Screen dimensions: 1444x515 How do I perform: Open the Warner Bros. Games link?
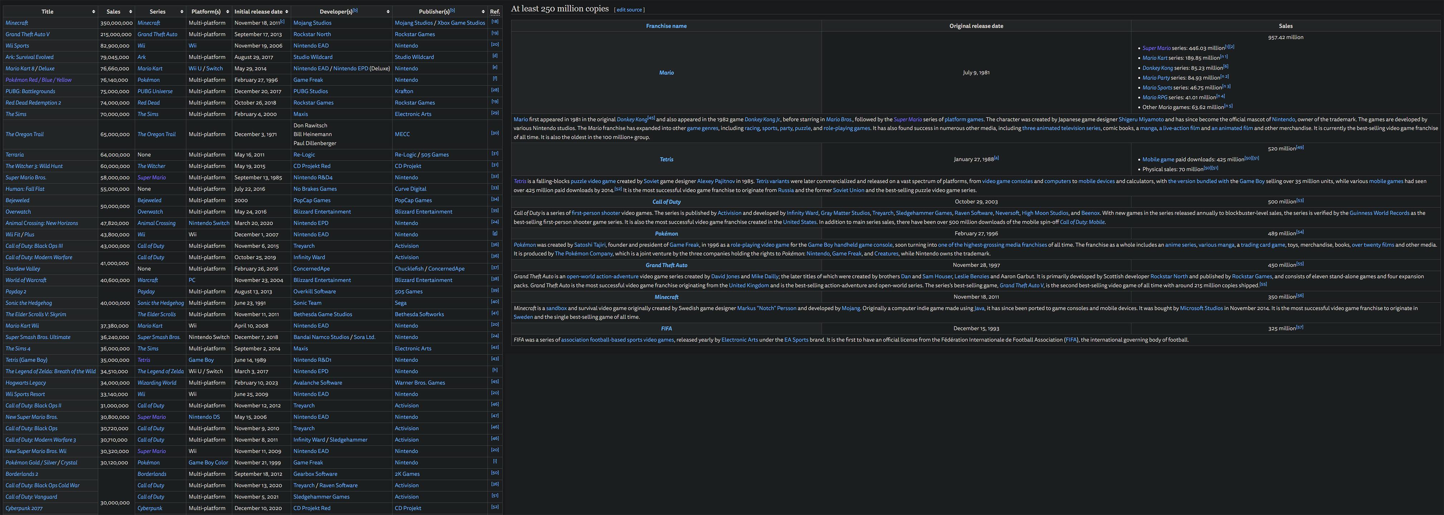pos(420,383)
